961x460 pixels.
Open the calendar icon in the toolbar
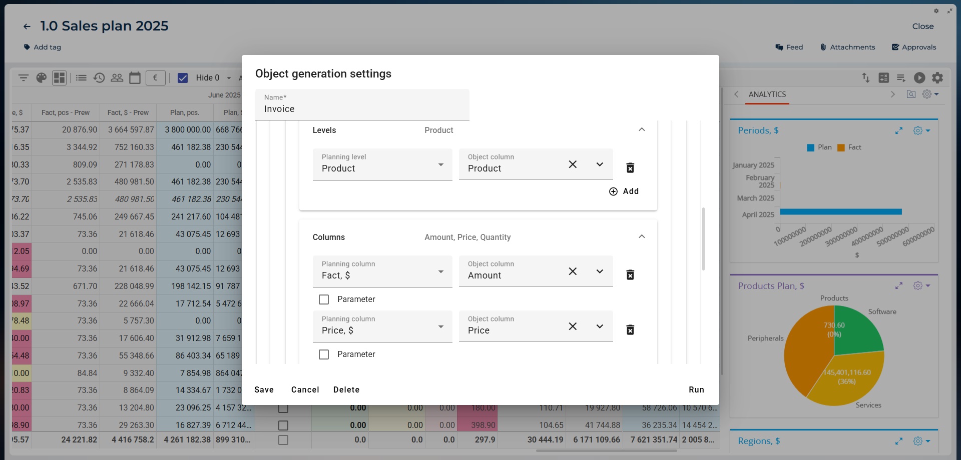(135, 77)
